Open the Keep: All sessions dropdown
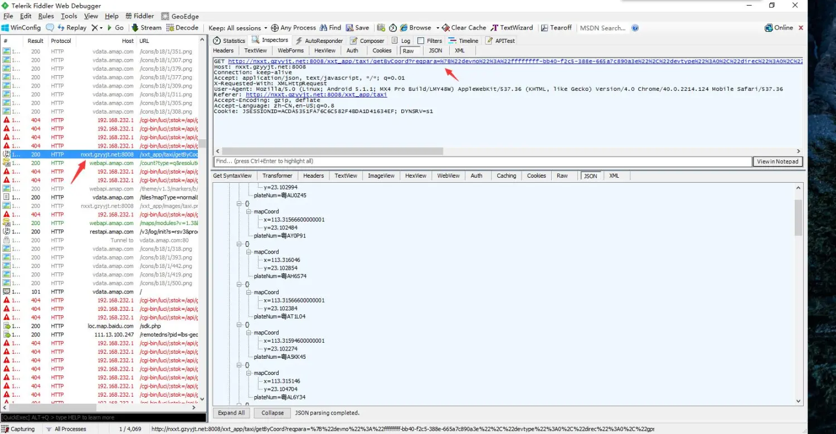The image size is (836, 434). [x=238, y=28]
